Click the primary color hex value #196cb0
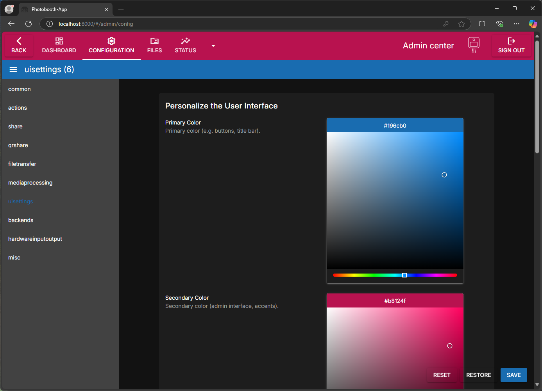The height and width of the screenshot is (391, 542). (395, 126)
